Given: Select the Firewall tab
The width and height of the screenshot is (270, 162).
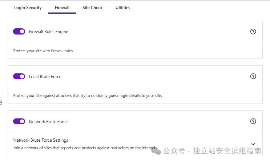Looking at the screenshot, I should click(x=62, y=8).
